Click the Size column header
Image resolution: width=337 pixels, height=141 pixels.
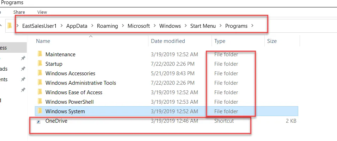[272, 41]
